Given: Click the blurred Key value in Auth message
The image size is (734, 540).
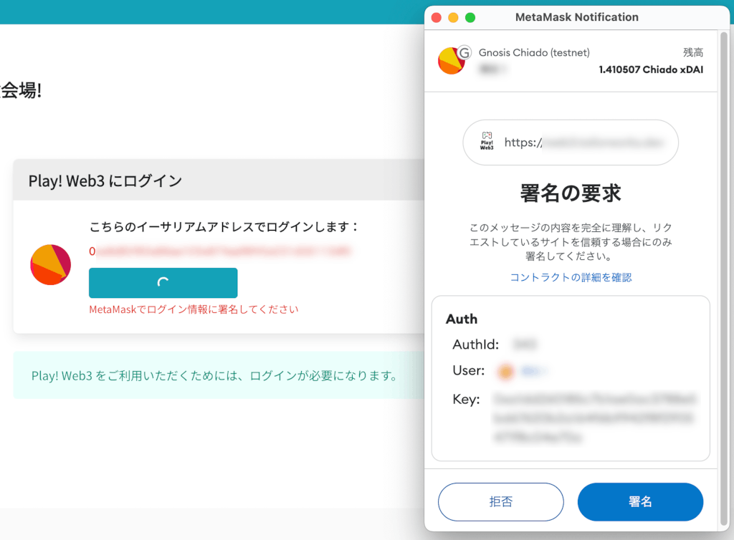Looking at the screenshot, I should pos(594,418).
